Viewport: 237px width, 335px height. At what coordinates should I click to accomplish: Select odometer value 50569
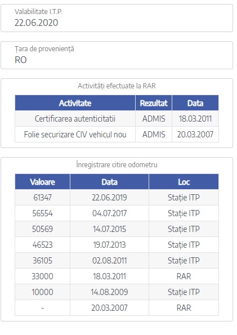click(x=43, y=229)
